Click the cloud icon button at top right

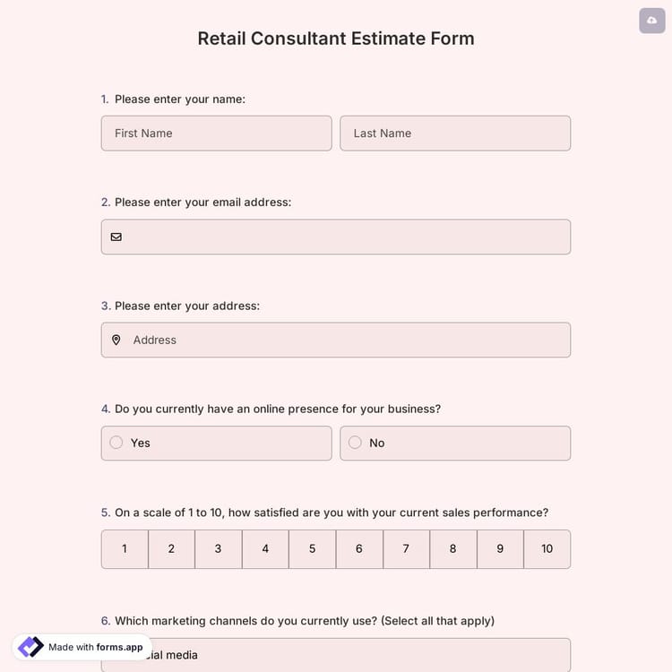click(x=651, y=21)
